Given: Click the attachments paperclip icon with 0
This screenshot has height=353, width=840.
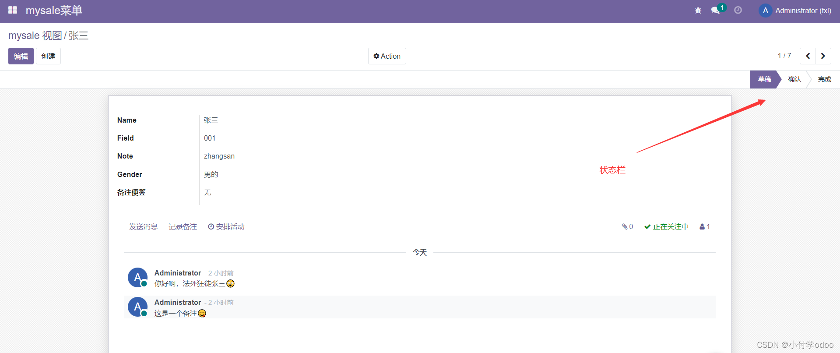Looking at the screenshot, I should pos(627,227).
